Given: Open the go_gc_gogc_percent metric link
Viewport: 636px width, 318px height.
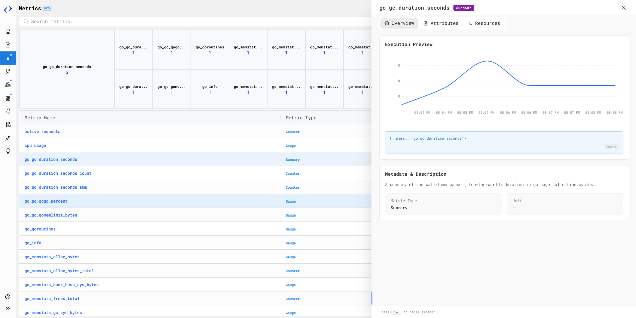Looking at the screenshot, I should point(46,201).
